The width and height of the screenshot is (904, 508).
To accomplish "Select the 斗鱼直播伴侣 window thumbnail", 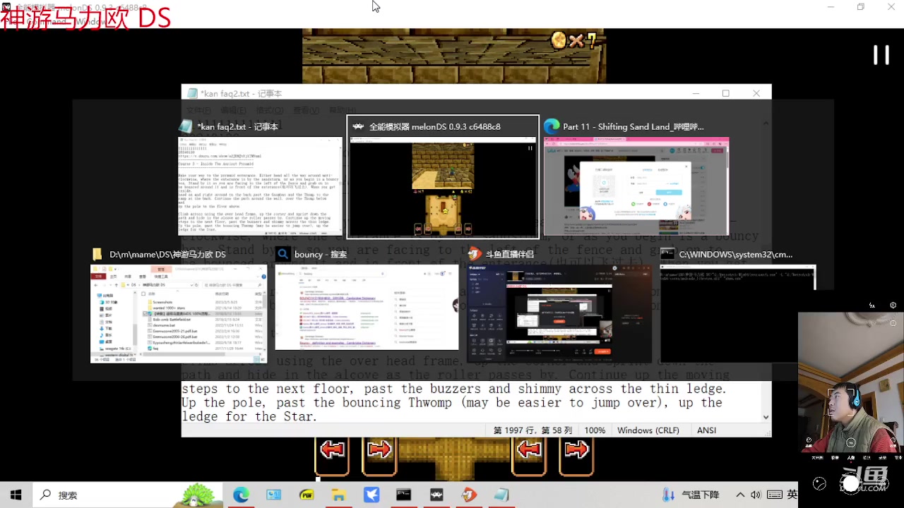I will tap(559, 314).
